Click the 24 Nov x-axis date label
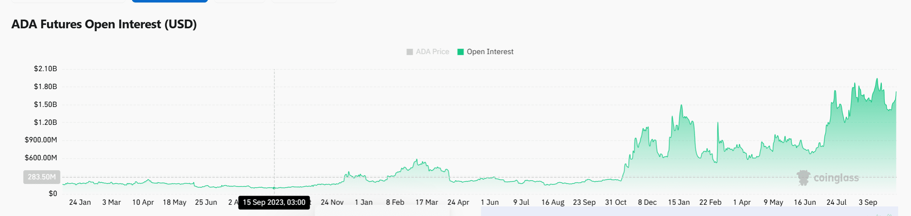The image size is (911, 216). (332, 202)
